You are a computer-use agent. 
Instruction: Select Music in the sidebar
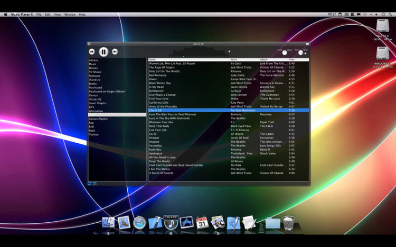pos(93,64)
